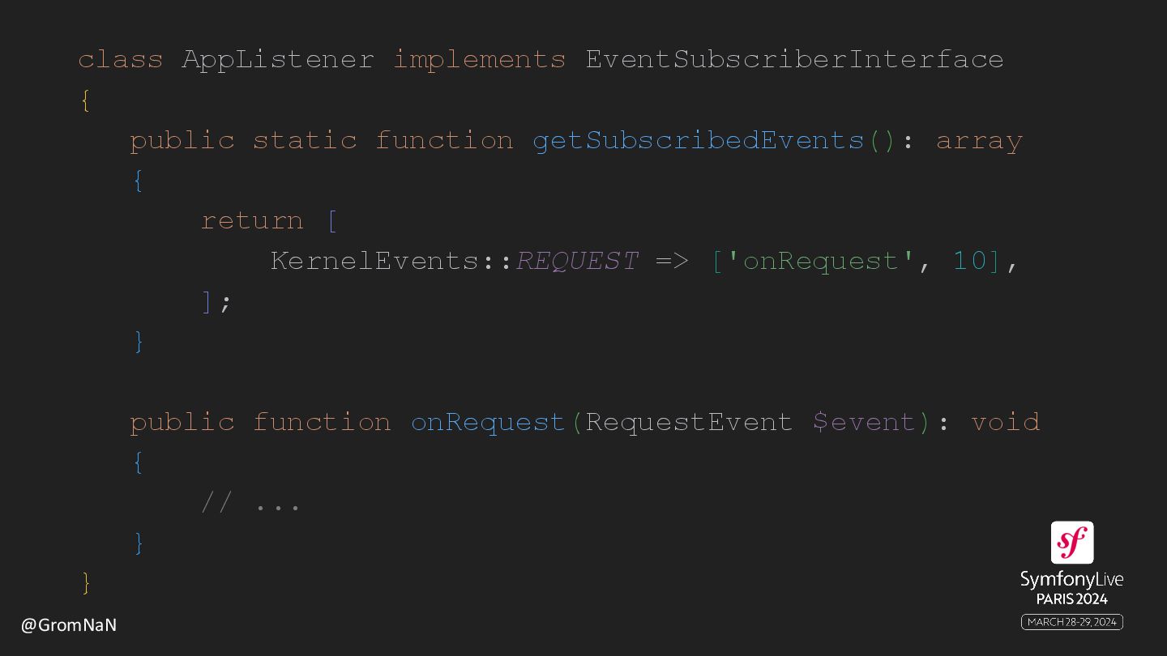
Task: Click the PARIS 2024 label
Action: [1071, 600]
